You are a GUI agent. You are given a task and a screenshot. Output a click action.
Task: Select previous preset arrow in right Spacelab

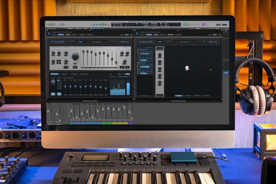point(198,42)
